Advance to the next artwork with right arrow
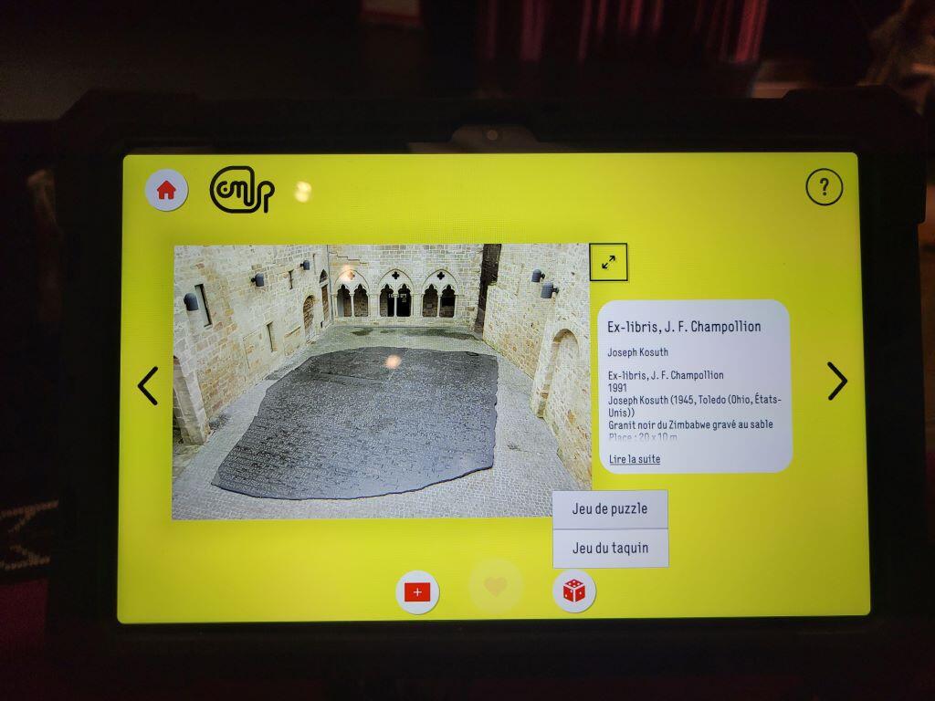Image resolution: width=935 pixels, height=701 pixels. tap(836, 382)
